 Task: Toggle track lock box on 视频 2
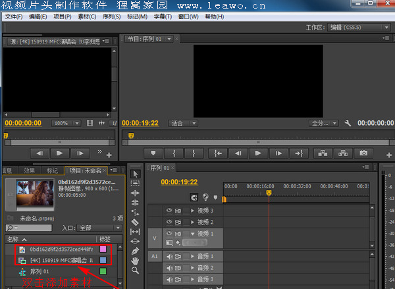click(186, 222)
